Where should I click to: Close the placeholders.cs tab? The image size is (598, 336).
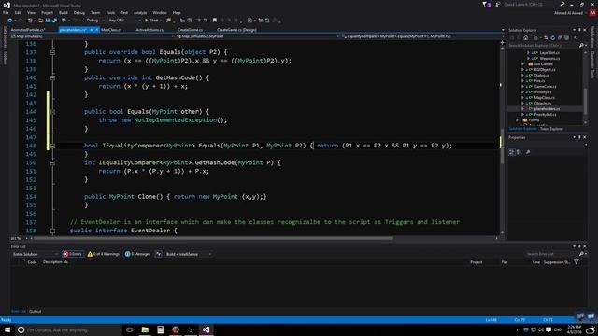click(97, 30)
